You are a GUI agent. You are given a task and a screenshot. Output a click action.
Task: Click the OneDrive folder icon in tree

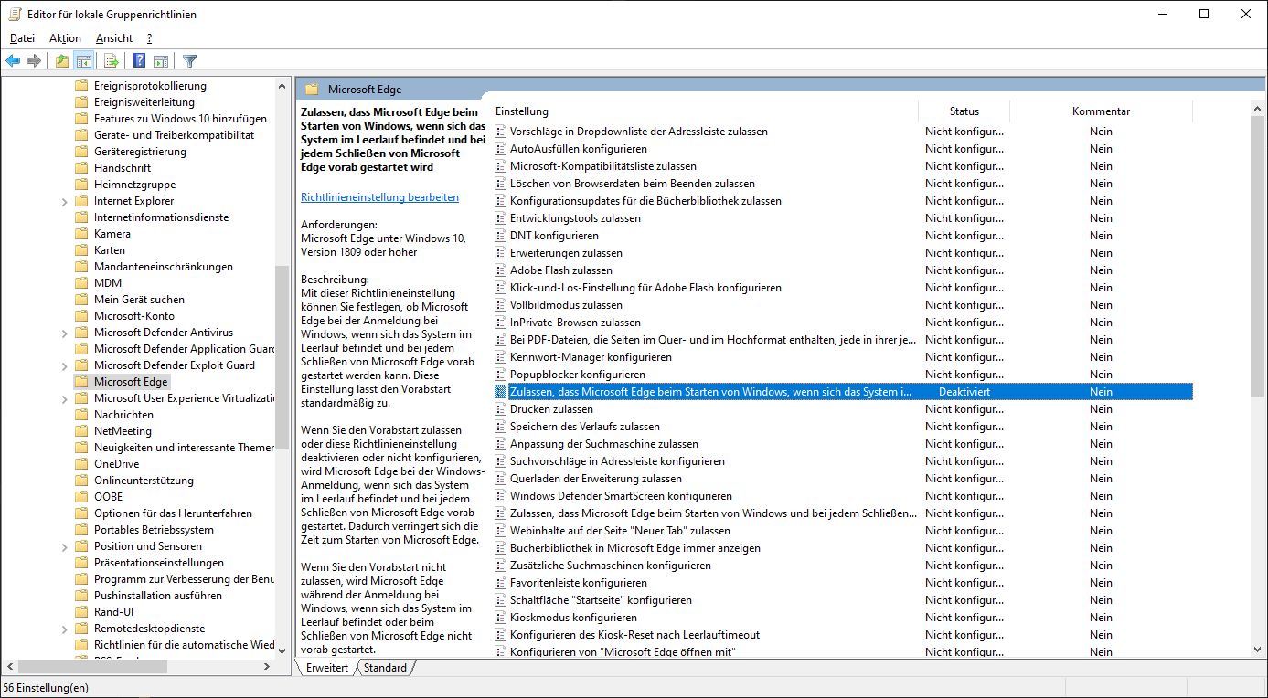click(x=81, y=464)
